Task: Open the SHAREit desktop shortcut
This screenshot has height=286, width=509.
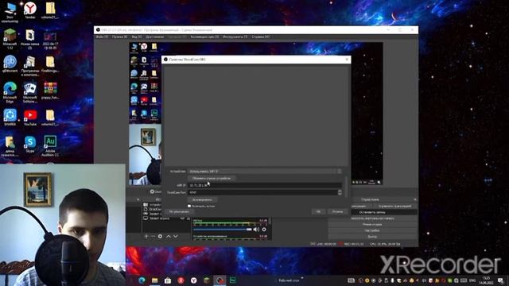Action: coord(10,118)
